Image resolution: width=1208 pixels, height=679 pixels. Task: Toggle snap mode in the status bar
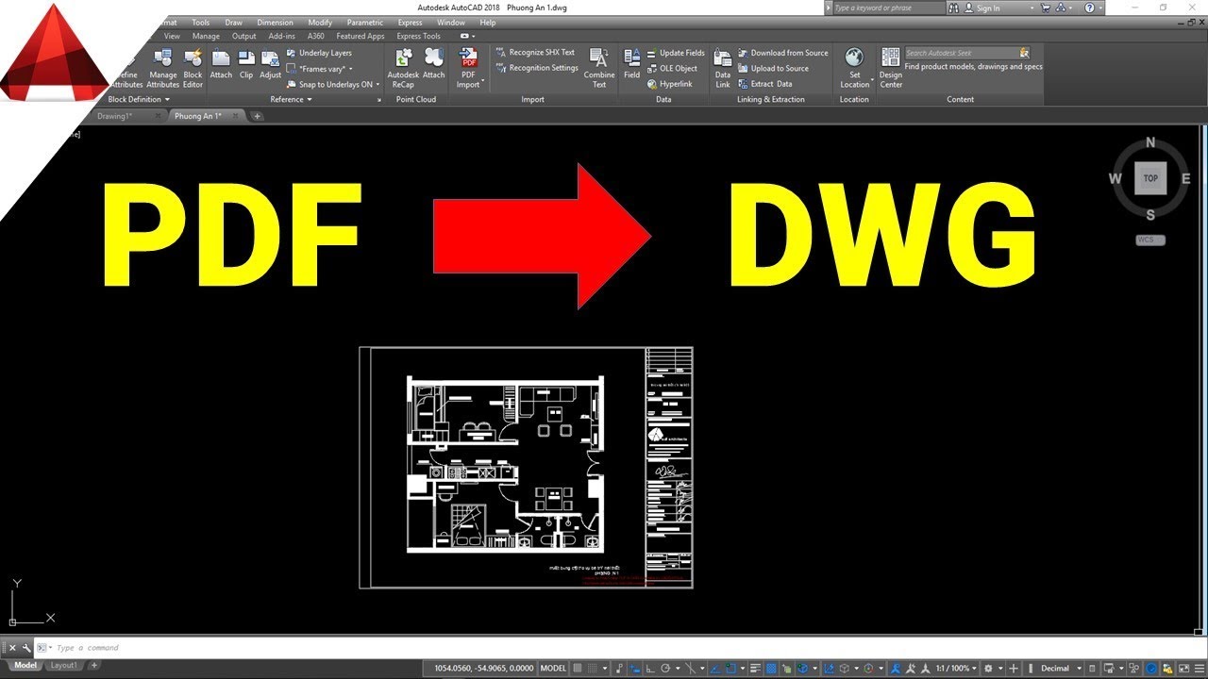(x=594, y=668)
